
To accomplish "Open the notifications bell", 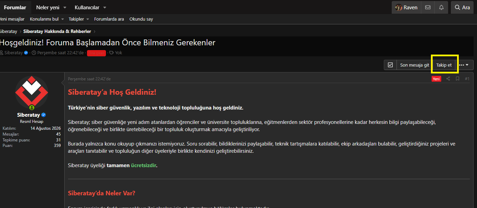I will (441, 8).
